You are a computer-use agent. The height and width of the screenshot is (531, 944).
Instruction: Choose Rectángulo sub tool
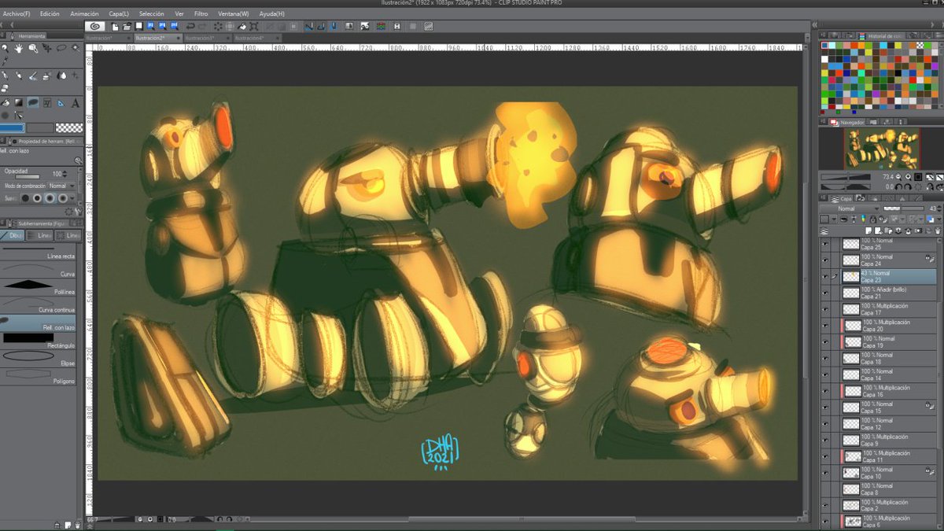[x=39, y=341]
